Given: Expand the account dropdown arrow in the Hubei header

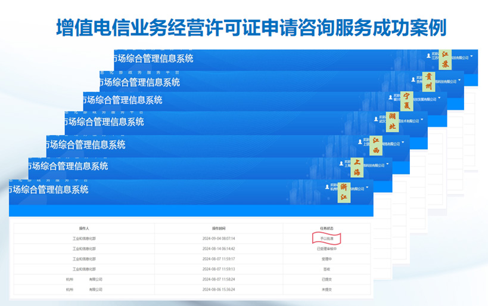Looking at the screenshot, I should (x=421, y=119).
